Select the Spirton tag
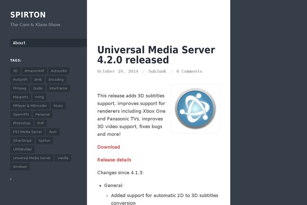 (45, 140)
